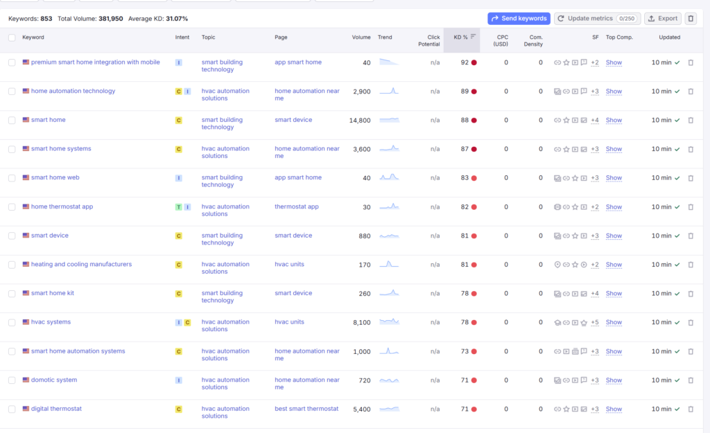
Task: Expand the +4 SERP features for smart home
Action: click(594, 120)
